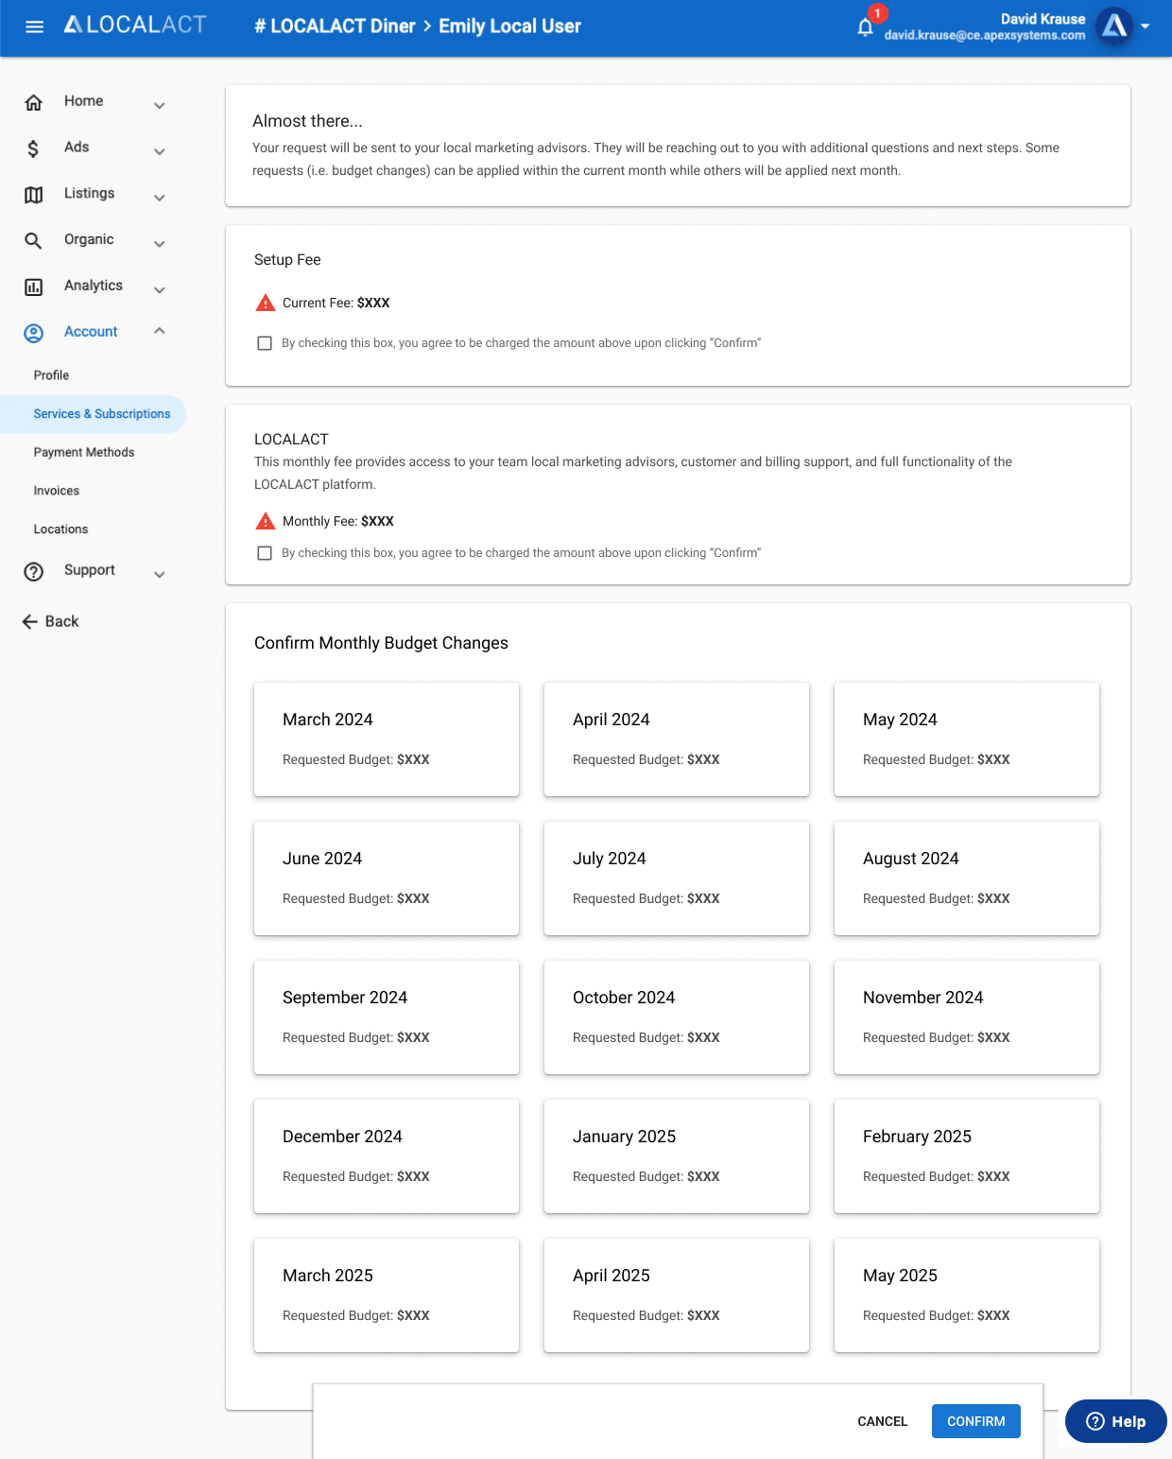Open the notifications bell

point(865,26)
